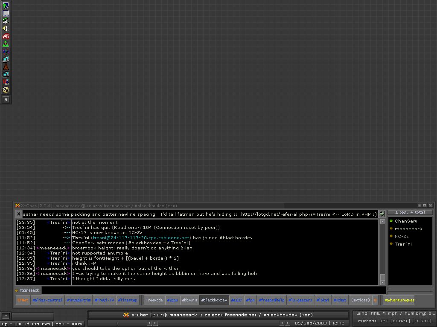Switch to the #ls.geezers tab
This screenshot has height=327, width=437.
point(300,300)
